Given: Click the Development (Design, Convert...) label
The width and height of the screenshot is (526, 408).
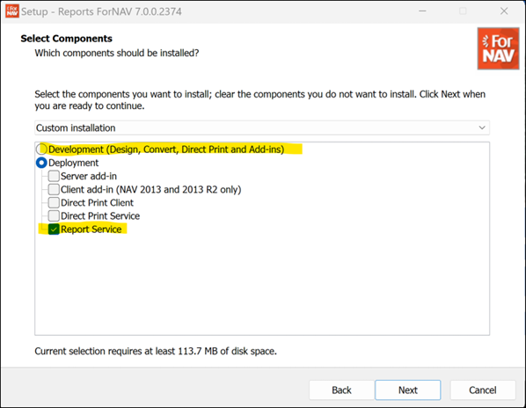Looking at the screenshot, I should tap(166, 149).
